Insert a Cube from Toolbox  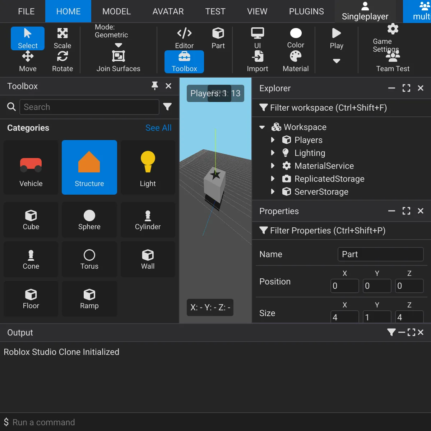click(x=31, y=219)
